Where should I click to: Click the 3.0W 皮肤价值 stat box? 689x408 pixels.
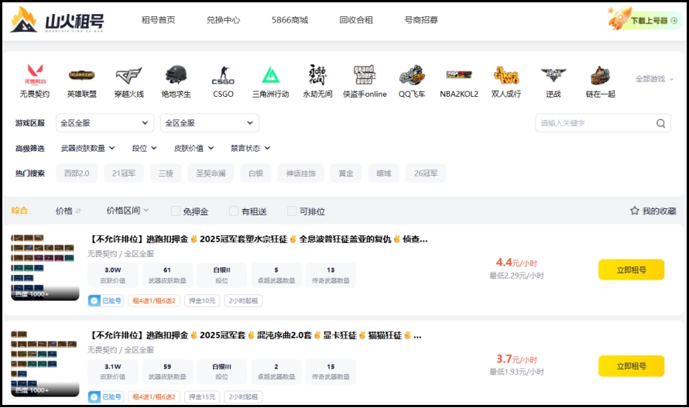pyautogui.click(x=113, y=275)
